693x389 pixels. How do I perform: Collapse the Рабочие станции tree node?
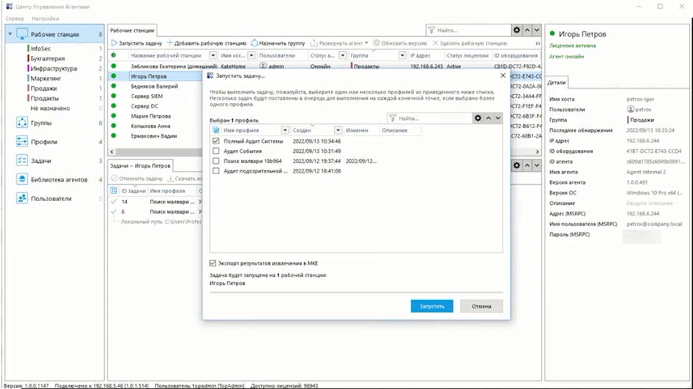(x=10, y=34)
